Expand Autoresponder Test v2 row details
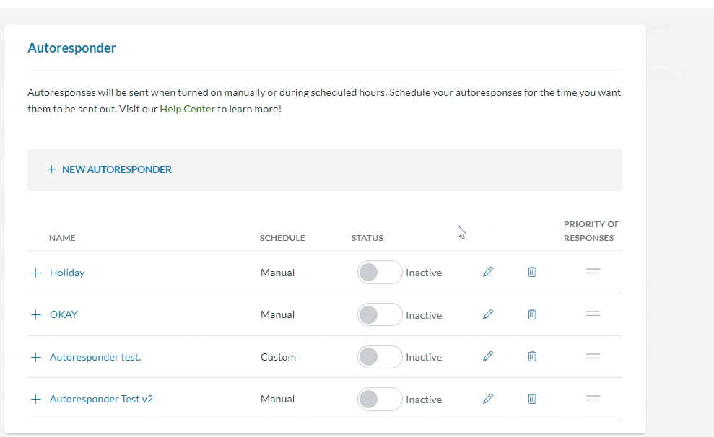Viewport: 714px width, 437px height. 36,400
